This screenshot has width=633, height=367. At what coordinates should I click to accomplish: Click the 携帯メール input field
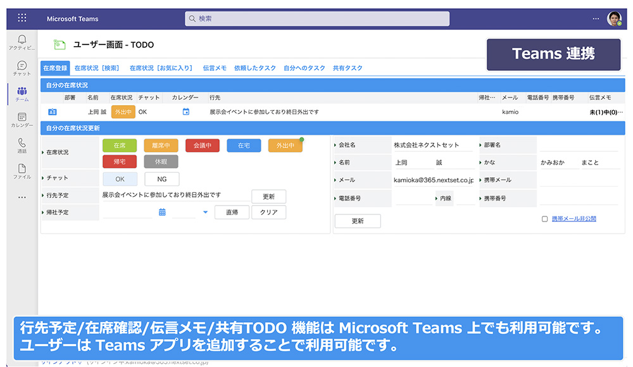pos(579,180)
